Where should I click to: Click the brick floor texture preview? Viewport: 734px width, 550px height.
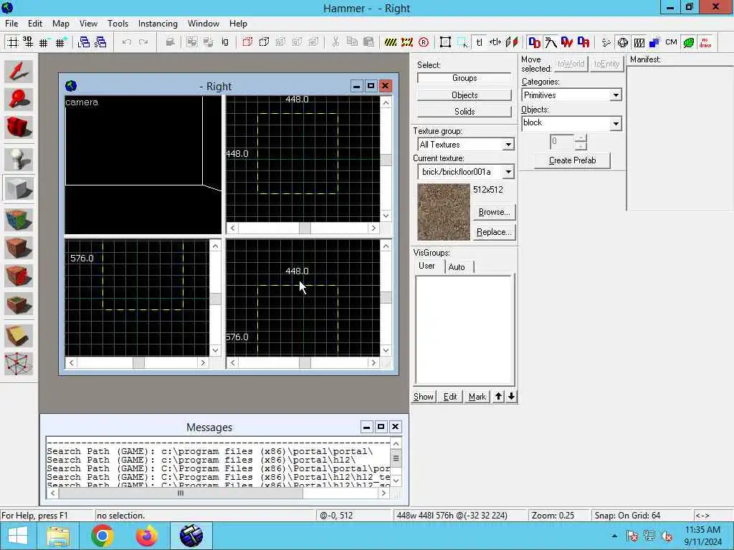(x=443, y=212)
